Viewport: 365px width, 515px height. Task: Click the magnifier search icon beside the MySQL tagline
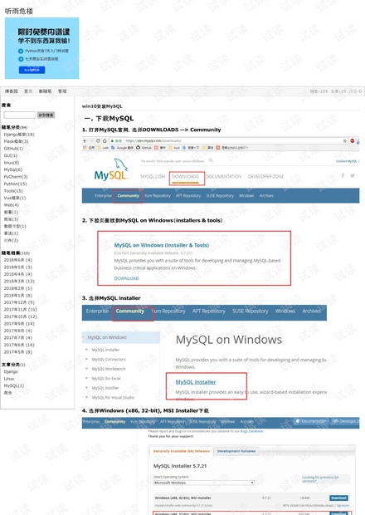click(x=211, y=160)
